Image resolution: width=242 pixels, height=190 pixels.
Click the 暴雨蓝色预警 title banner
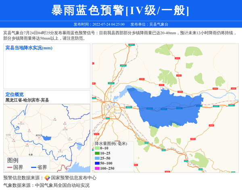tap(121, 10)
